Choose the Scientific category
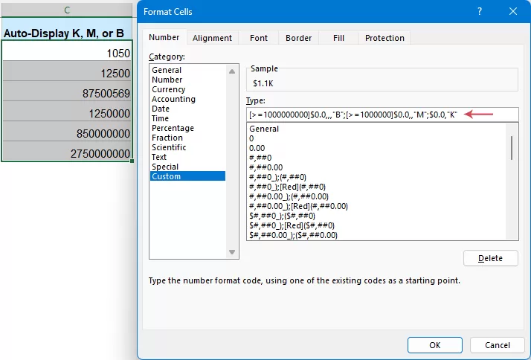This screenshot has height=360, width=531. pyautogui.click(x=187, y=147)
